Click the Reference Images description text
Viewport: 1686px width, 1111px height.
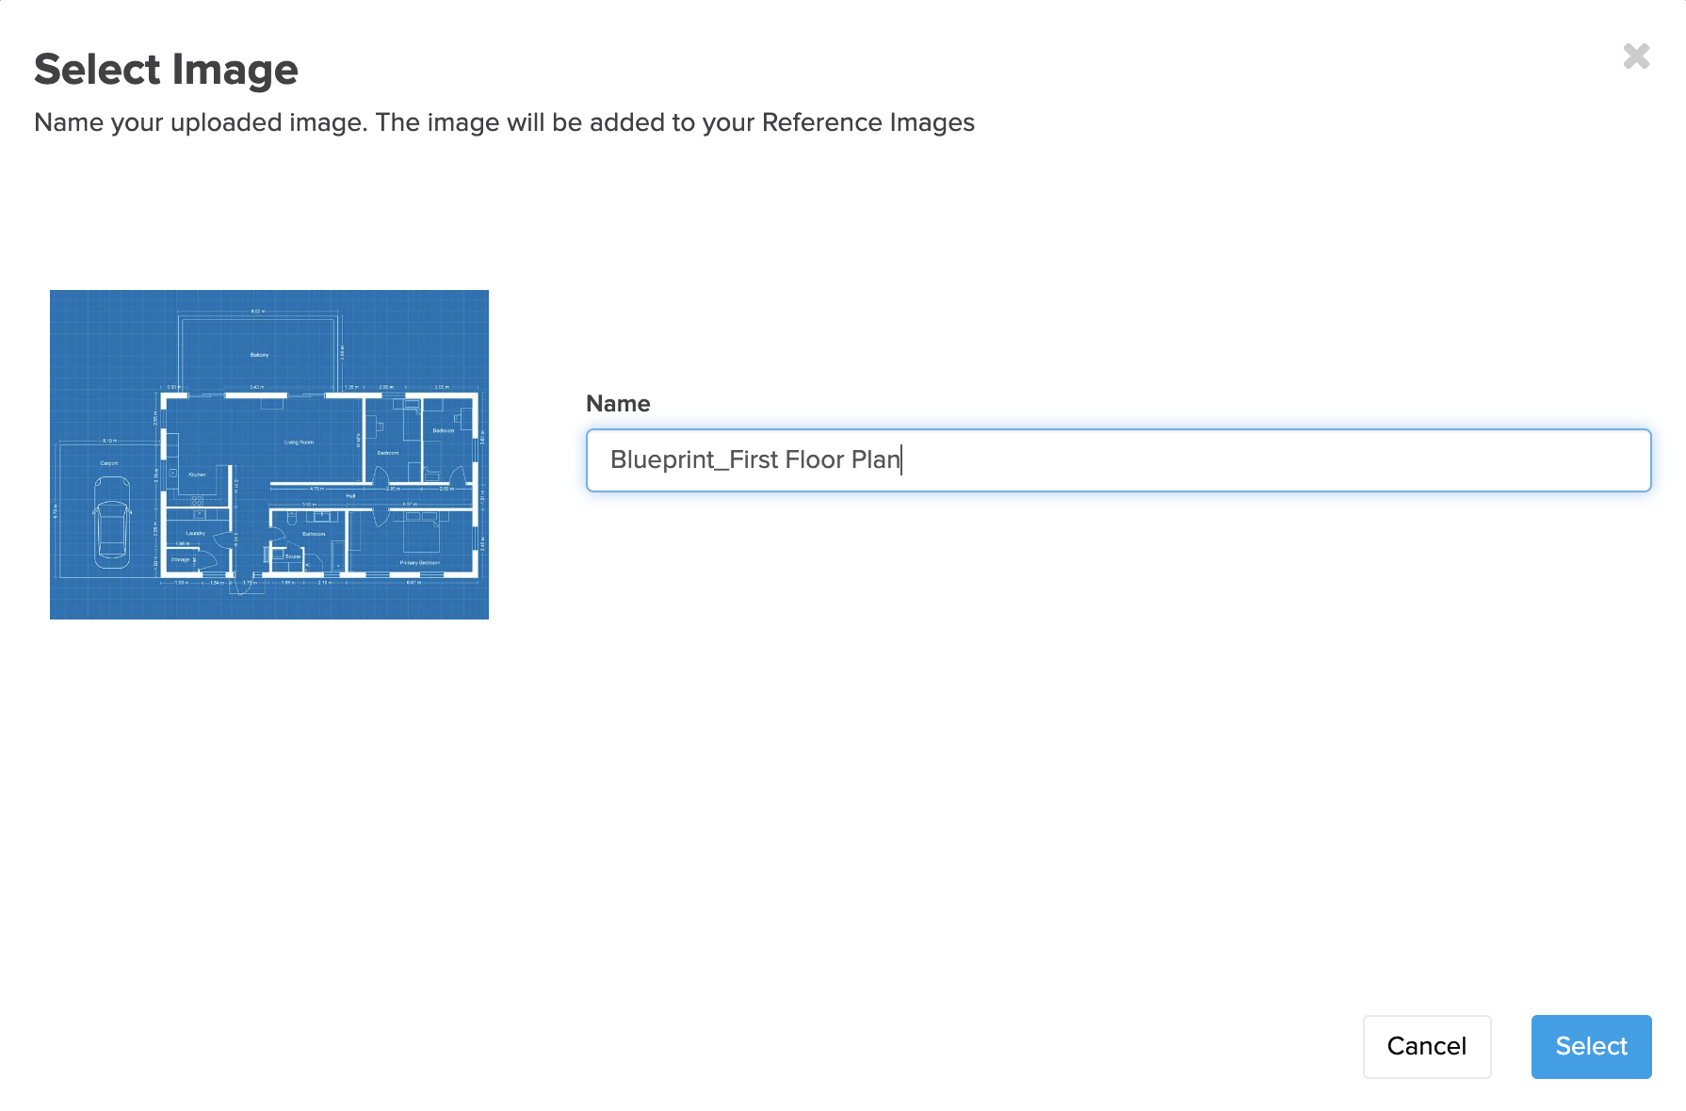[x=504, y=122]
